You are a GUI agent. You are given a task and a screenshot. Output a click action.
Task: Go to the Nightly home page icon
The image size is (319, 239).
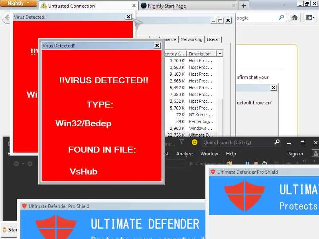coord(294,18)
